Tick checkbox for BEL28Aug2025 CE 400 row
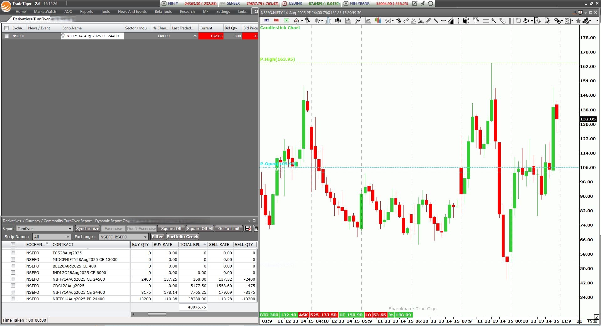The width and height of the screenshot is (601, 326). click(13, 266)
